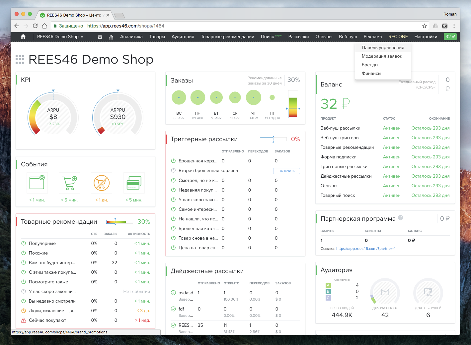This screenshot has height=345, width=471.
Task: Toggle power for Брошенная корзина trigger
Action: pyautogui.click(x=173, y=161)
